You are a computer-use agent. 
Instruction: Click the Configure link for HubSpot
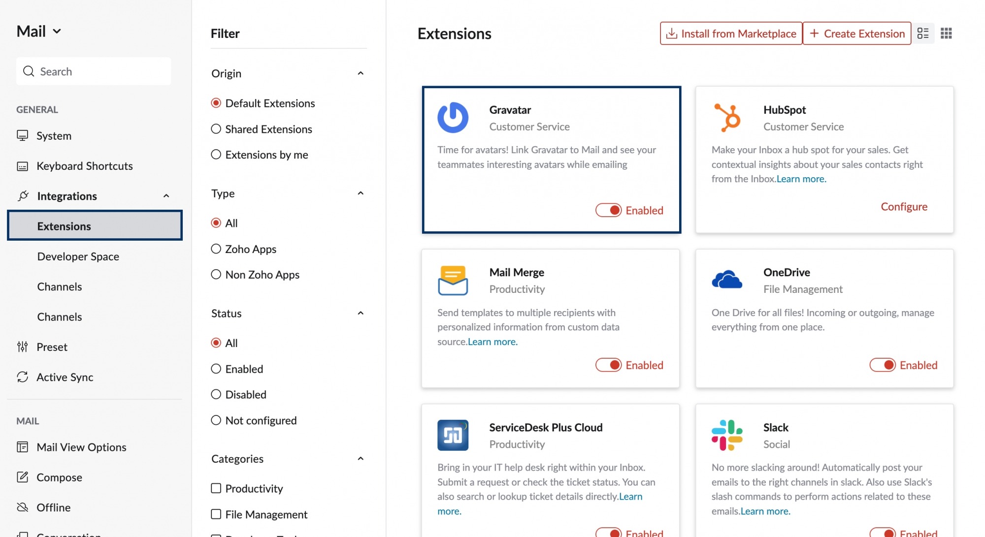click(x=904, y=206)
